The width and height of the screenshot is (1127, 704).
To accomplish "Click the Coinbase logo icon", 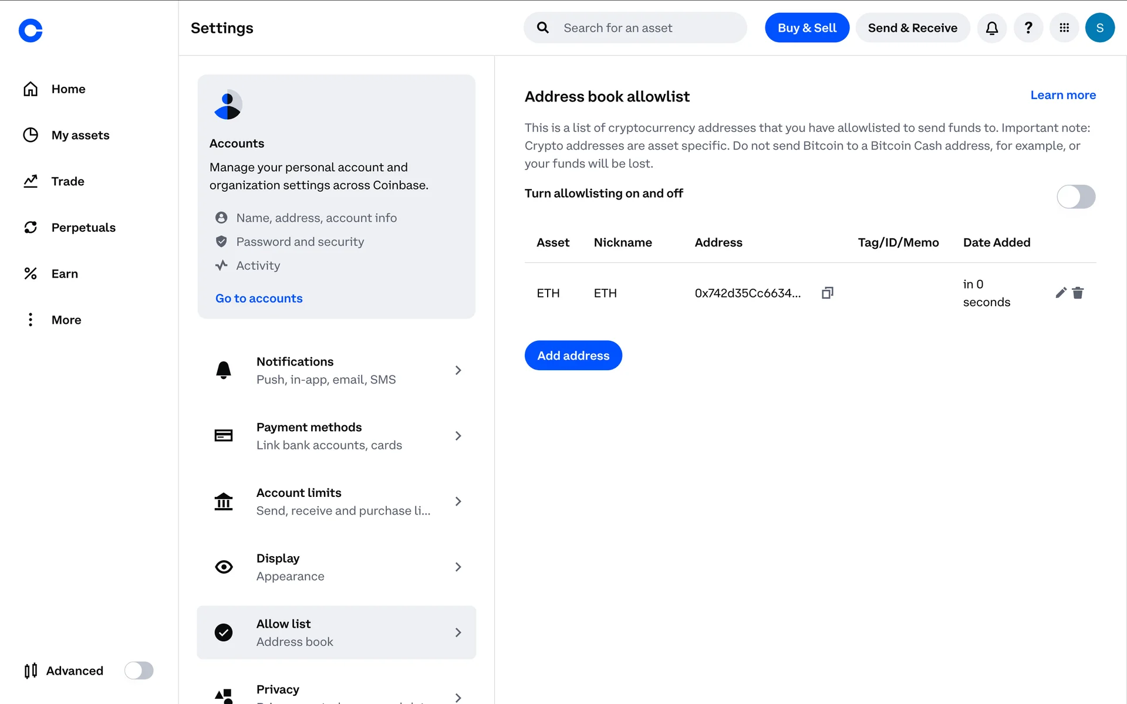I will [x=31, y=31].
